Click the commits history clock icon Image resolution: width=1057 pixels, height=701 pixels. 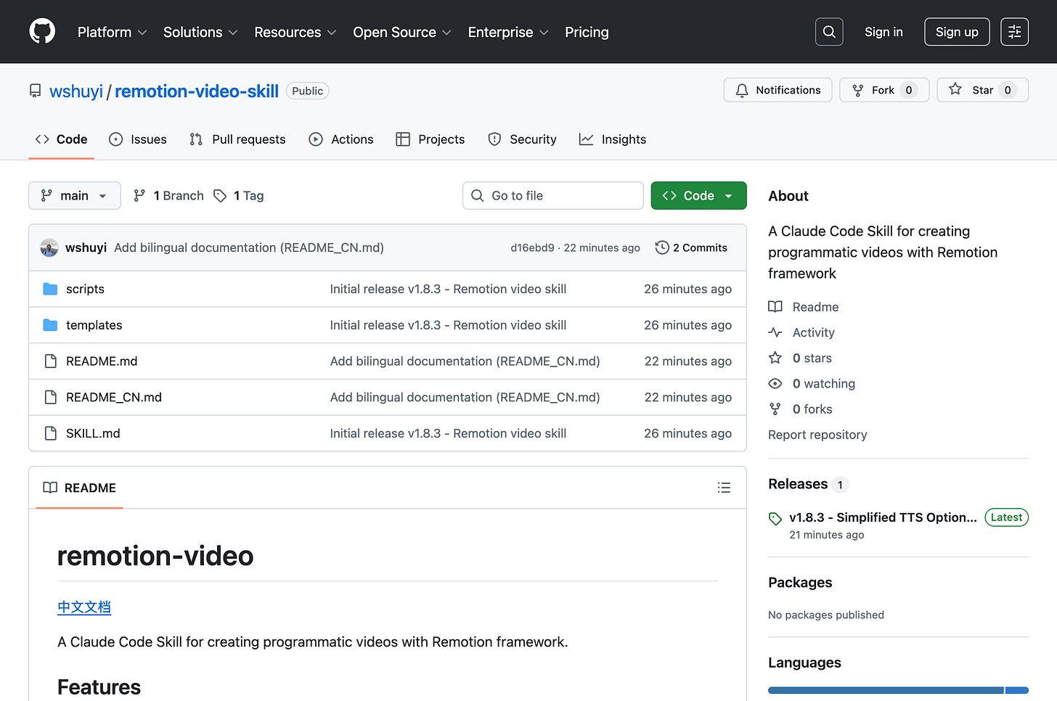tap(662, 247)
